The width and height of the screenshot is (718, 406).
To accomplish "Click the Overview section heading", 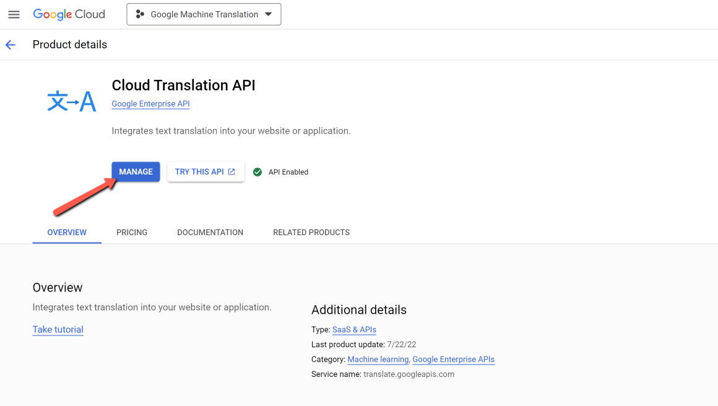I will pos(58,287).
